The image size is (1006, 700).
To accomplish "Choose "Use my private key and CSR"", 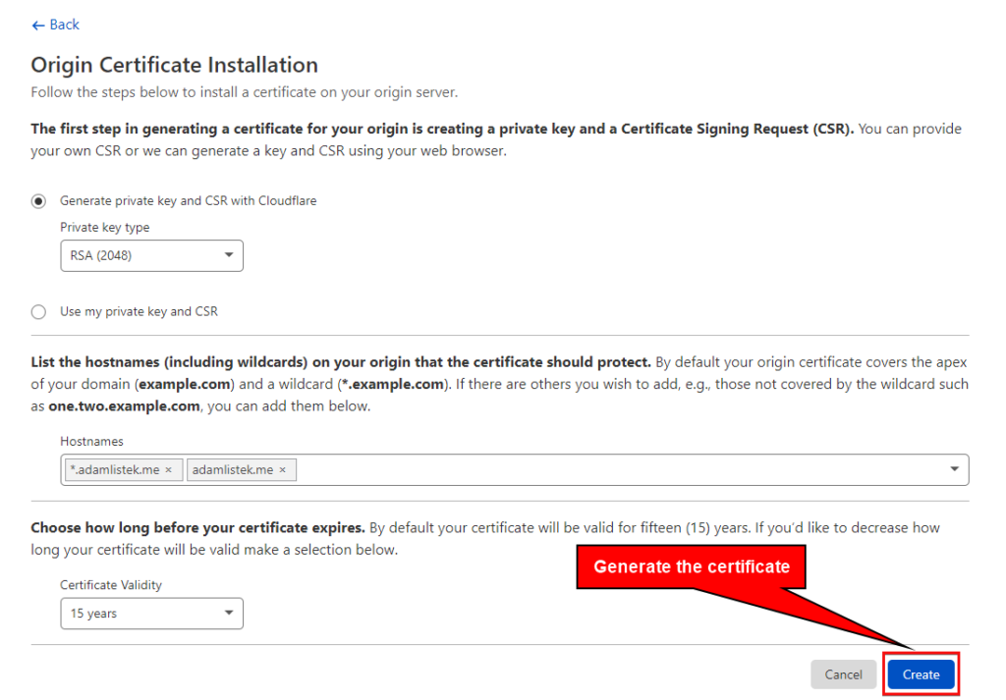I will pos(38,311).
